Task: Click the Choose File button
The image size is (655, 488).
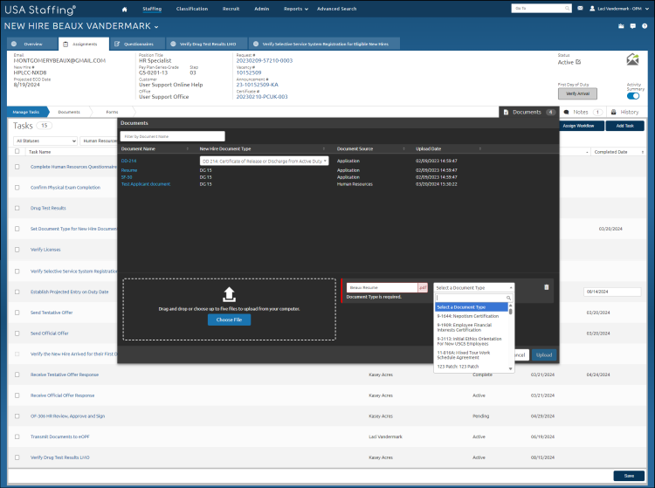Action: tap(229, 320)
